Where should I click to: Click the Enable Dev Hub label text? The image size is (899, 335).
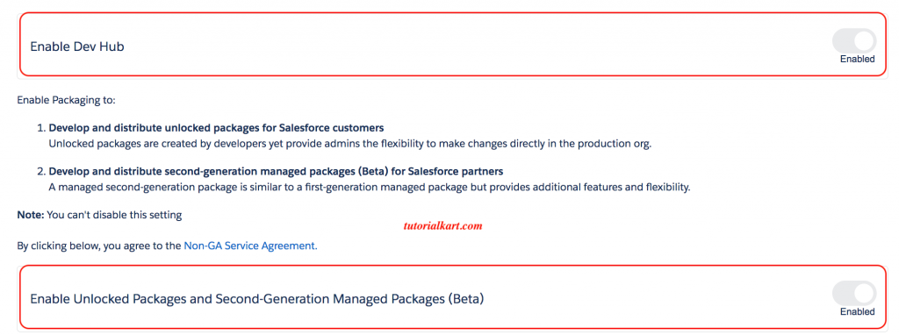[x=77, y=46]
